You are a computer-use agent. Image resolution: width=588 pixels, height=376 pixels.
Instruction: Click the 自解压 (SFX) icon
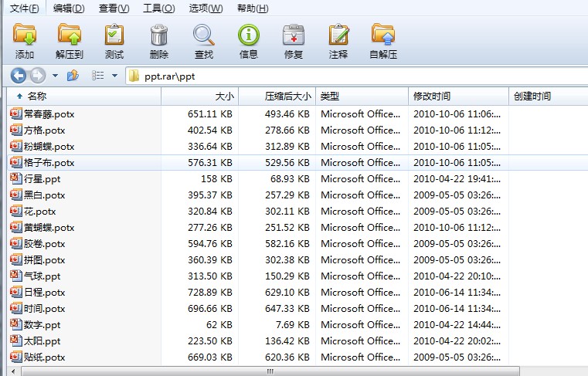[383, 35]
